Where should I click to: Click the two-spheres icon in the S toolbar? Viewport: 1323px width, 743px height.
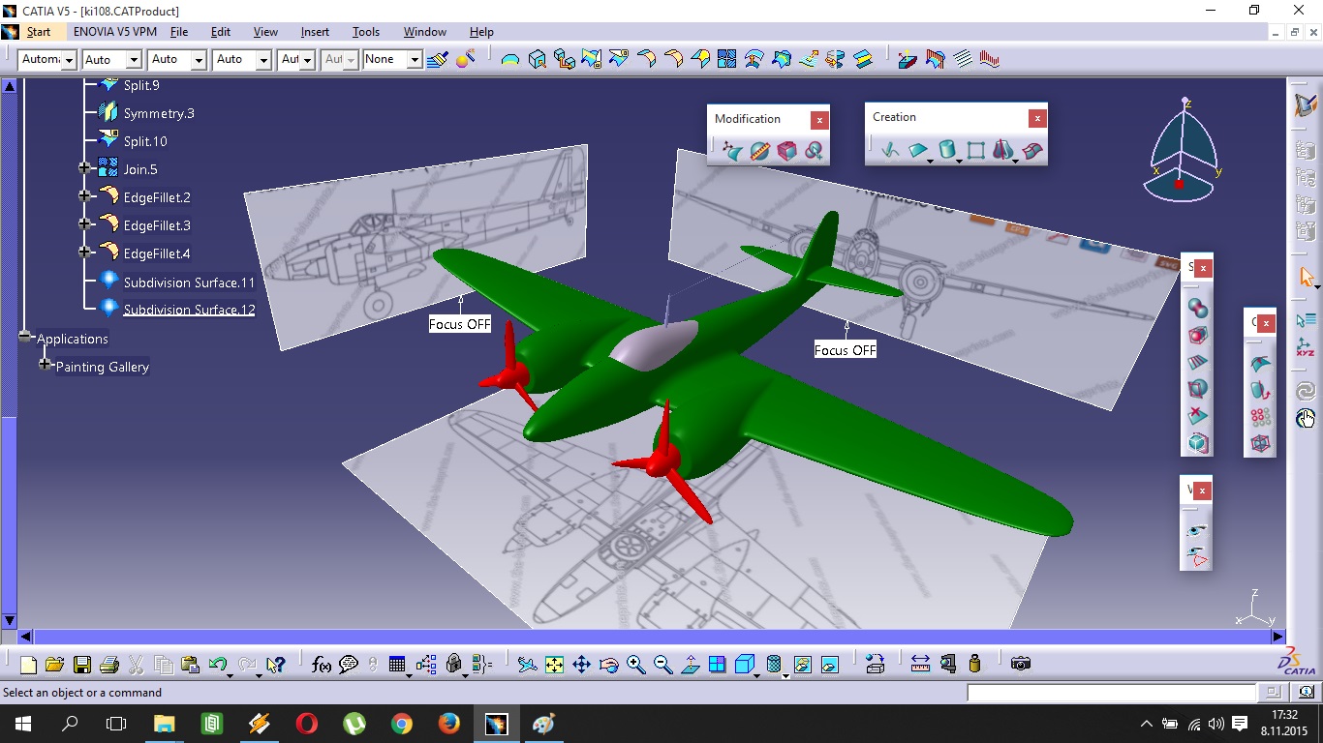tap(1198, 309)
